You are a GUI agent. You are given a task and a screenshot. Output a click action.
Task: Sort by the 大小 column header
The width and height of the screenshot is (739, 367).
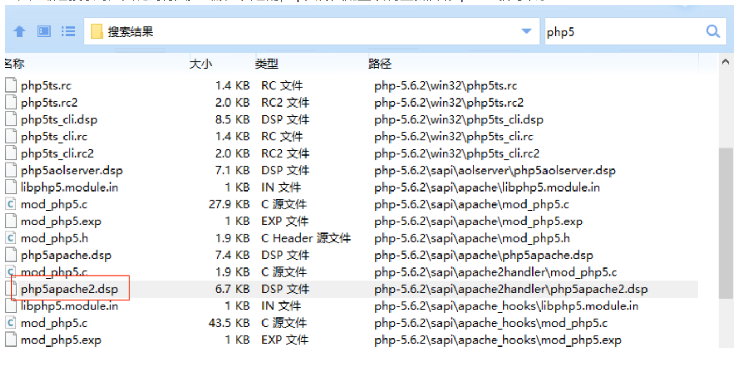pos(201,64)
